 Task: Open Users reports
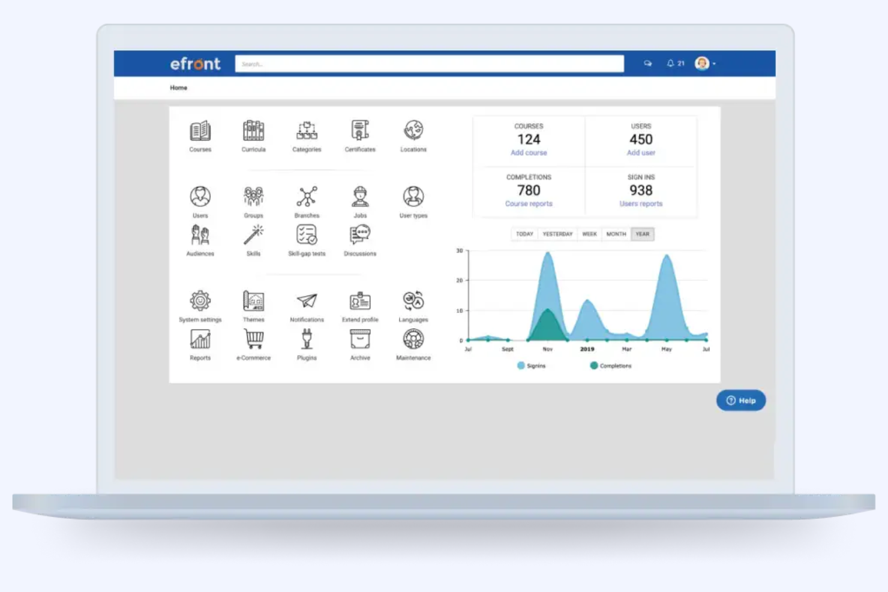pos(641,203)
